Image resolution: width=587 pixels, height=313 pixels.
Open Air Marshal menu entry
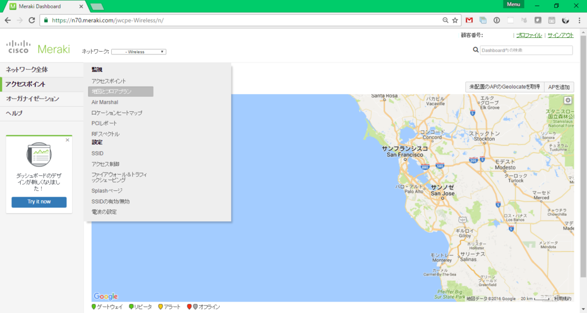(x=105, y=102)
